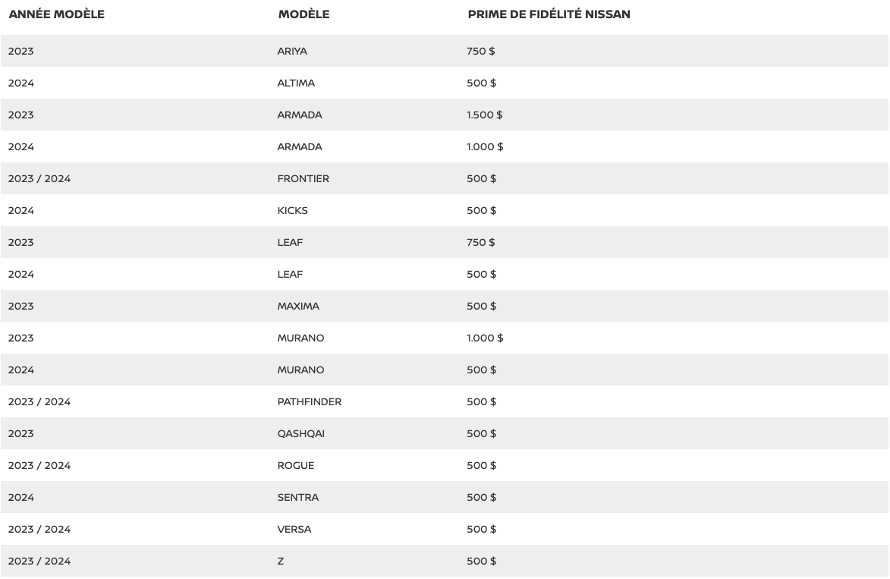
Task: Click the 750 $ amount for ARIYA
Action: tap(481, 51)
